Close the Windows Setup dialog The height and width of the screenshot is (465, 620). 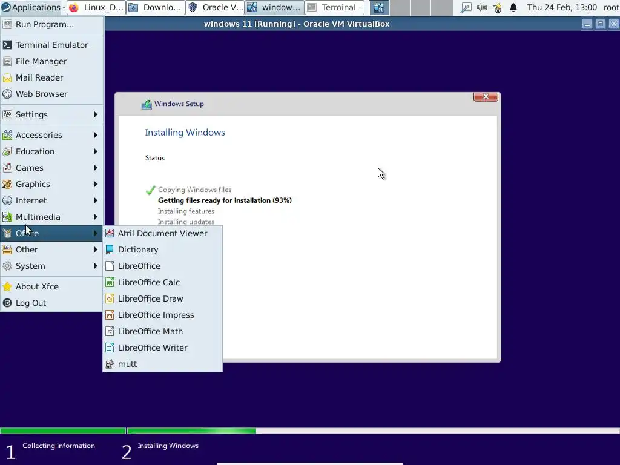(486, 96)
